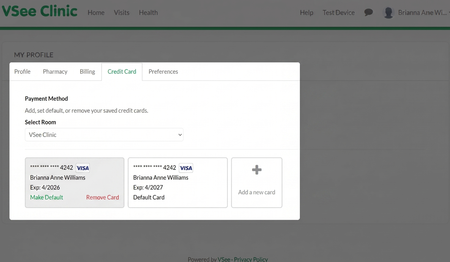Click the Test Device link
The image size is (450, 262).
click(x=338, y=12)
